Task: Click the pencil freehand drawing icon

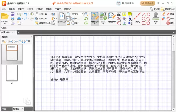Action: pos(163,14)
